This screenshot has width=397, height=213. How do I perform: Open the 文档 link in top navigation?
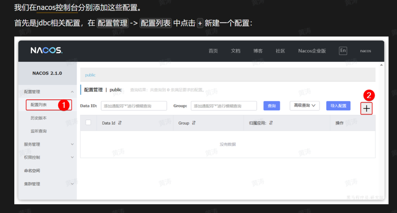coord(236,51)
